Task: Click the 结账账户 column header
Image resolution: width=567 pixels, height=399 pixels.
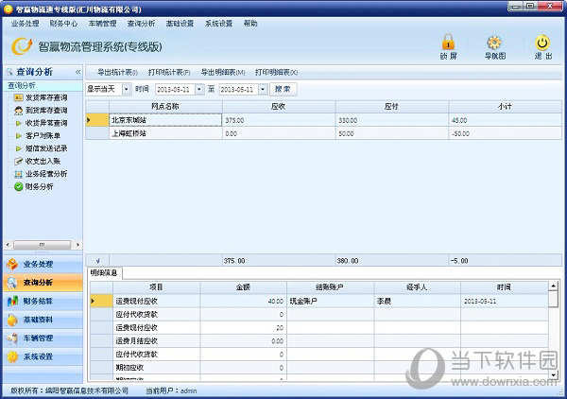Action: pos(331,287)
